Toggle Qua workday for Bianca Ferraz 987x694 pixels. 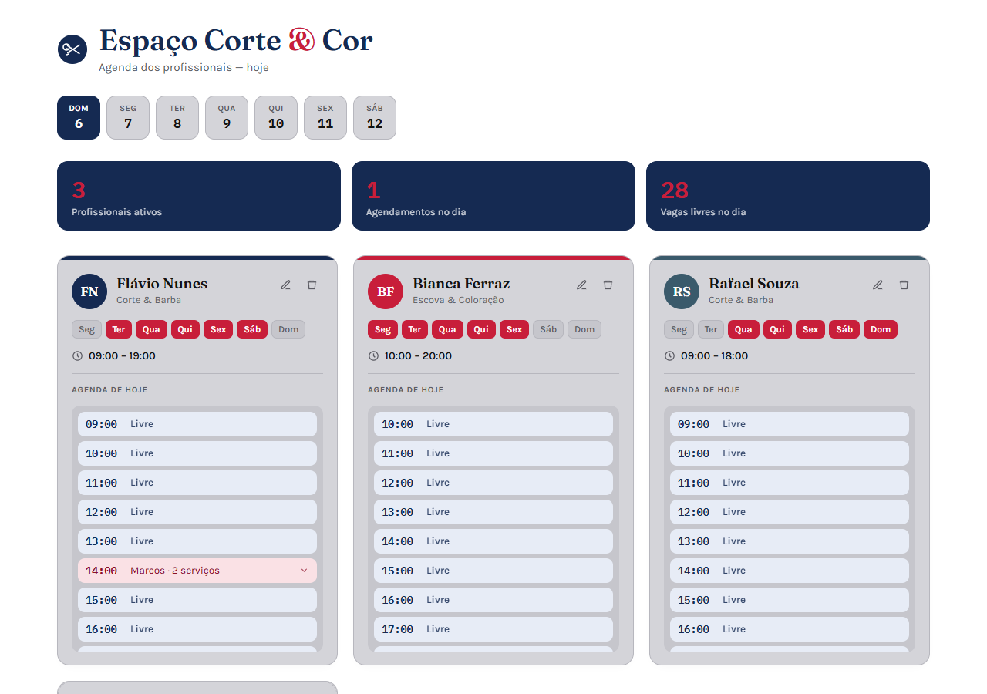pos(447,329)
